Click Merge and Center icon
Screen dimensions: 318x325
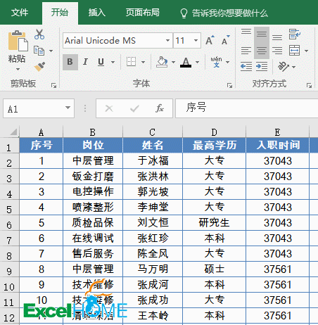click(295, 51)
